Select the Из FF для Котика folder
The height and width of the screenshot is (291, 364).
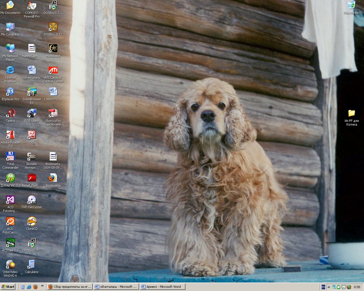click(x=352, y=117)
